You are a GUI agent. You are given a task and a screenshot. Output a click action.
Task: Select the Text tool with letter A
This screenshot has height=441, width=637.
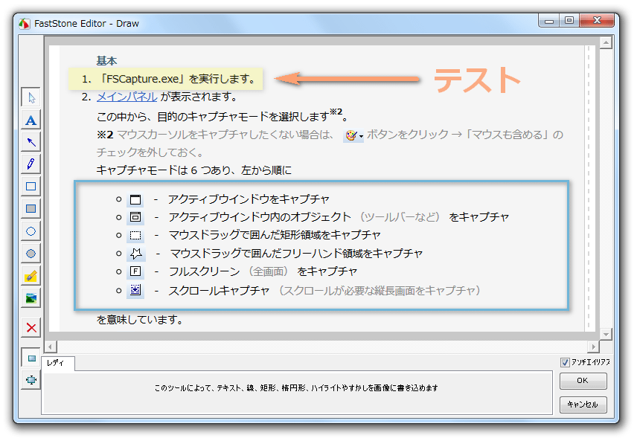31,120
